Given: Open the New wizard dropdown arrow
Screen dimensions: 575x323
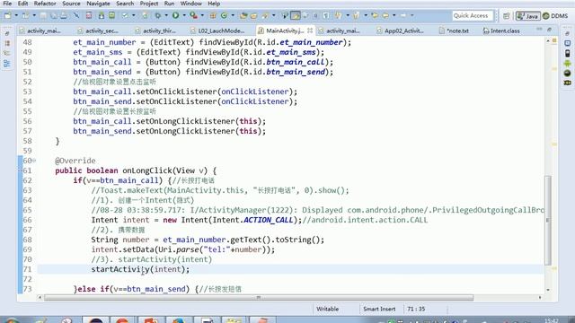Looking at the screenshot, I should coord(16,15).
